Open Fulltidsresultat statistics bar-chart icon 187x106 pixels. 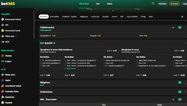coord(173,27)
